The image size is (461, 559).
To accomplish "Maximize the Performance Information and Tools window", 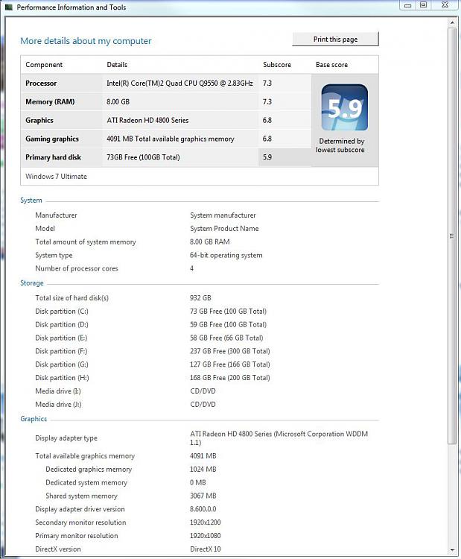I will coord(423,5).
